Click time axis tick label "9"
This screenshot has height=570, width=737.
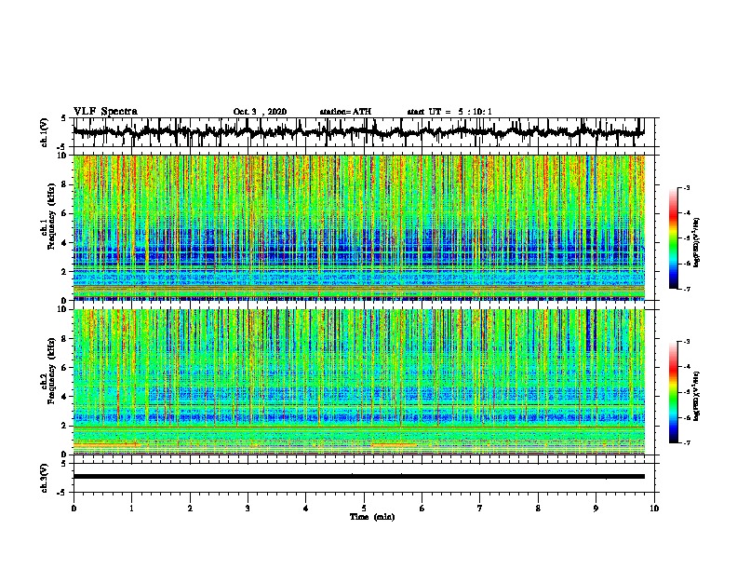click(596, 509)
